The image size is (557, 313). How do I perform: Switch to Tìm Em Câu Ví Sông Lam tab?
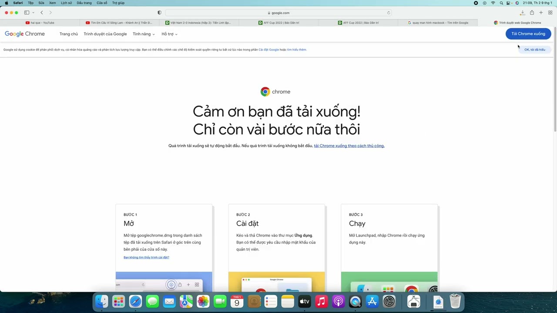tap(119, 23)
